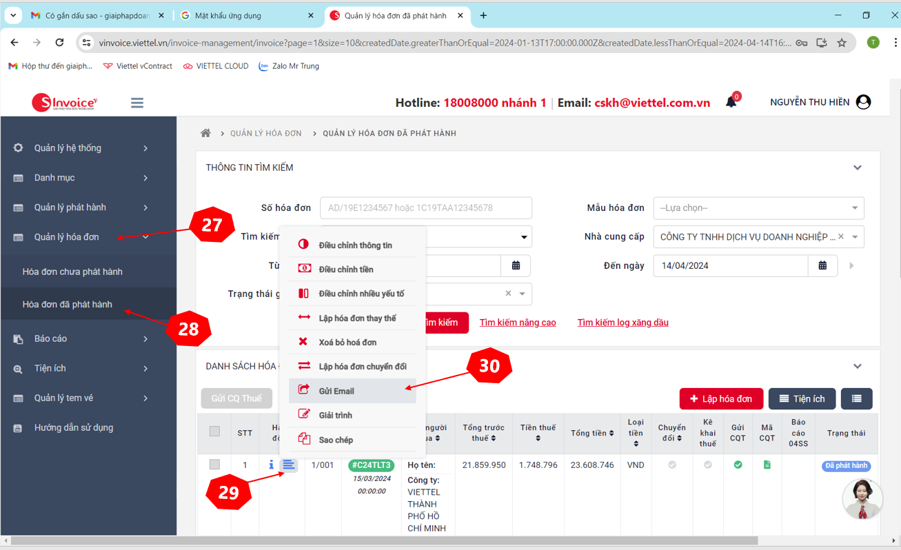Open the green Mã CQT document icon
Image resolution: width=901 pixels, height=550 pixels.
point(767,465)
